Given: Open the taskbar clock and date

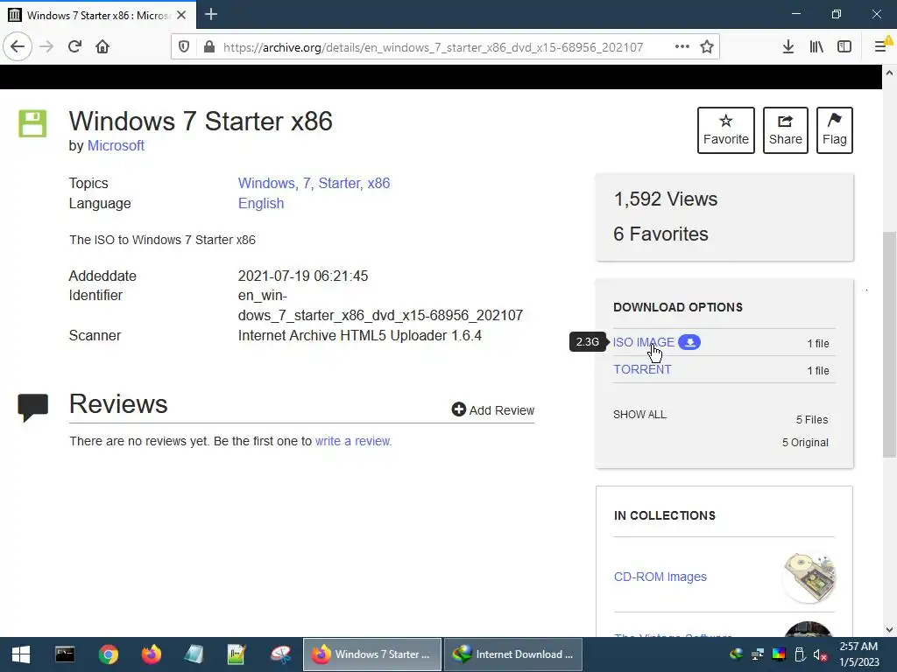Looking at the screenshot, I should 858,654.
